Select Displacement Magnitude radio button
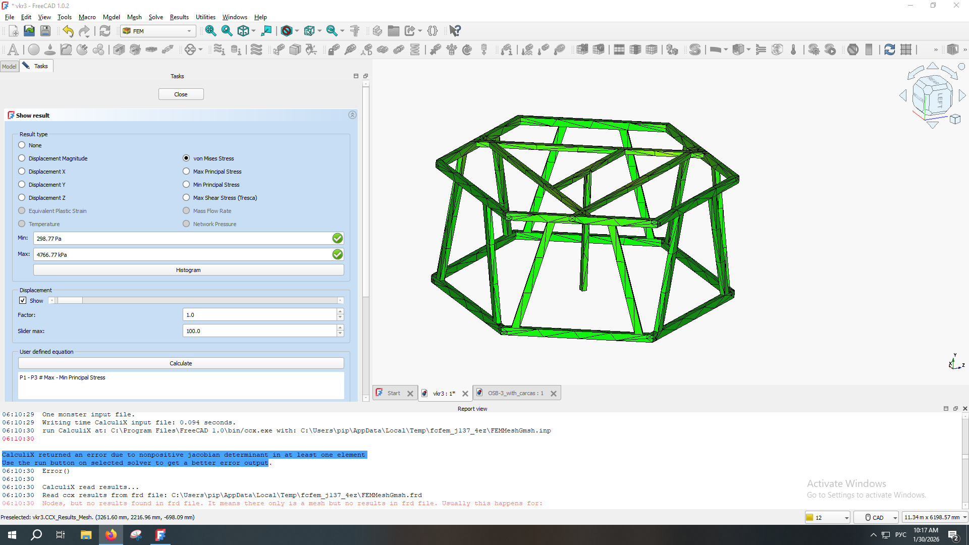 tap(22, 158)
